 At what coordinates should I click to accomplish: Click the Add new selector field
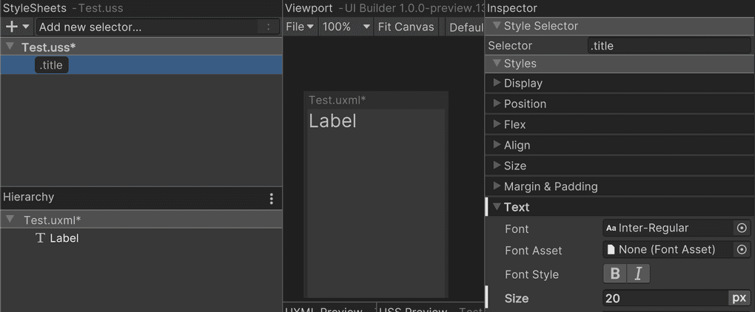[148, 27]
